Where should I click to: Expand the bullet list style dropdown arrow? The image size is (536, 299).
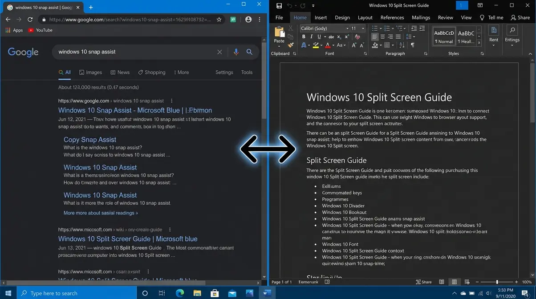(381, 28)
